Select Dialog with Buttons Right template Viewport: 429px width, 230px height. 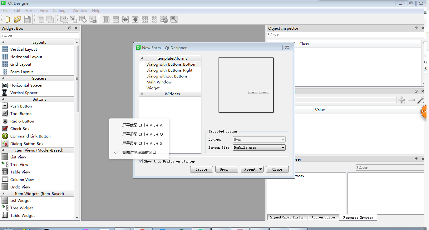(170, 70)
